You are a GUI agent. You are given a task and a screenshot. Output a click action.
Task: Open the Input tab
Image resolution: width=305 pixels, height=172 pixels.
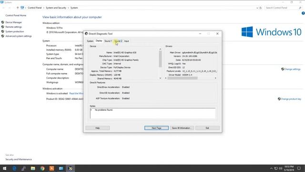tap(126, 41)
